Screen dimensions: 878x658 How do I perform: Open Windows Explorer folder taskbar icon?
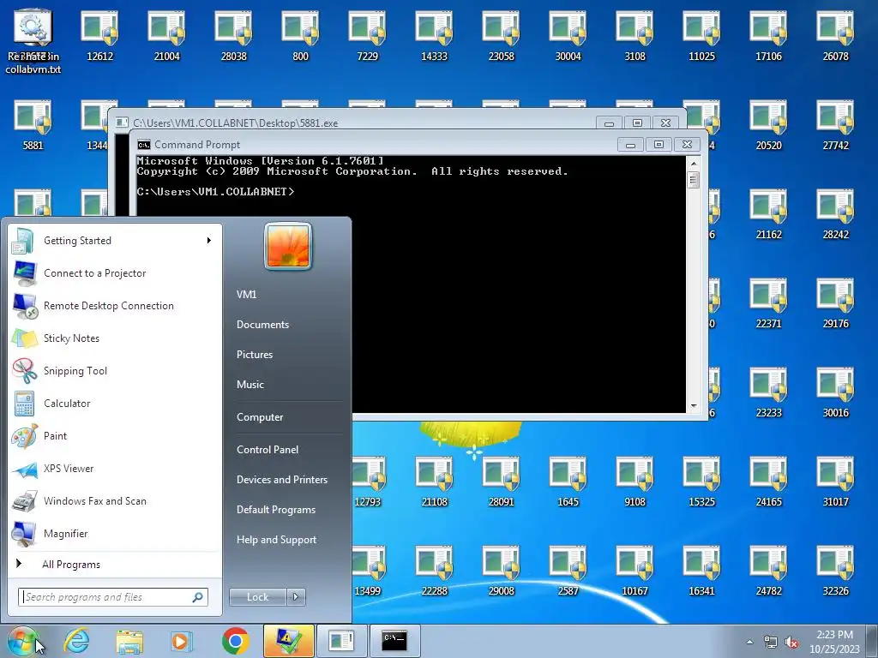point(129,641)
